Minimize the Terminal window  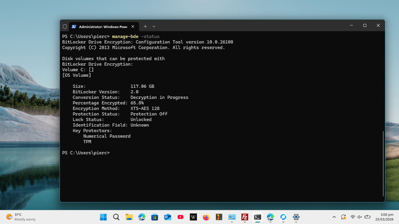(x=352, y=26)
